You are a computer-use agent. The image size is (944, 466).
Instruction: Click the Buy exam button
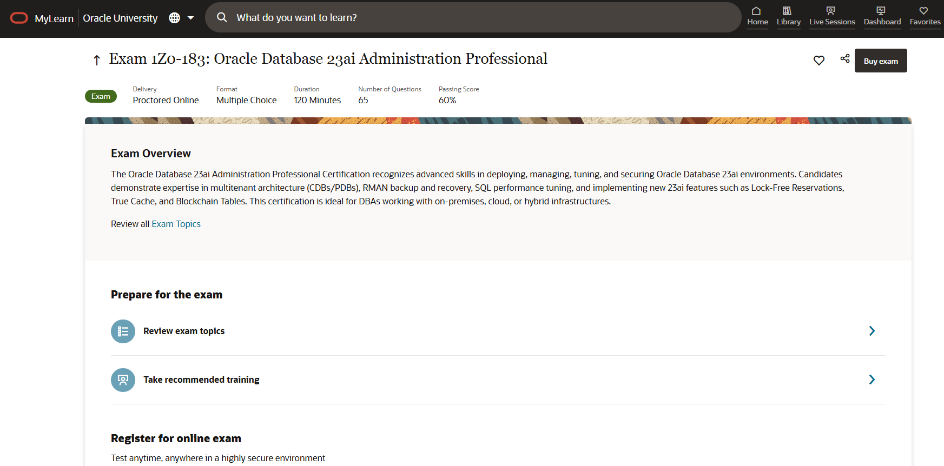881,61
